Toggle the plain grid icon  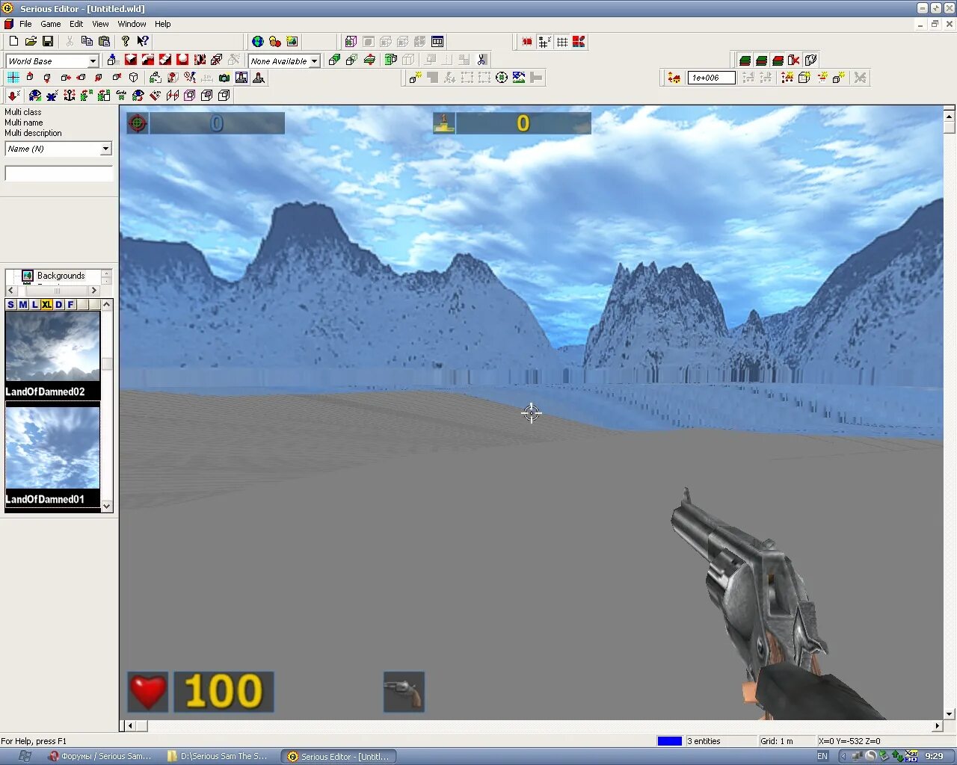[x=562, y=41]
